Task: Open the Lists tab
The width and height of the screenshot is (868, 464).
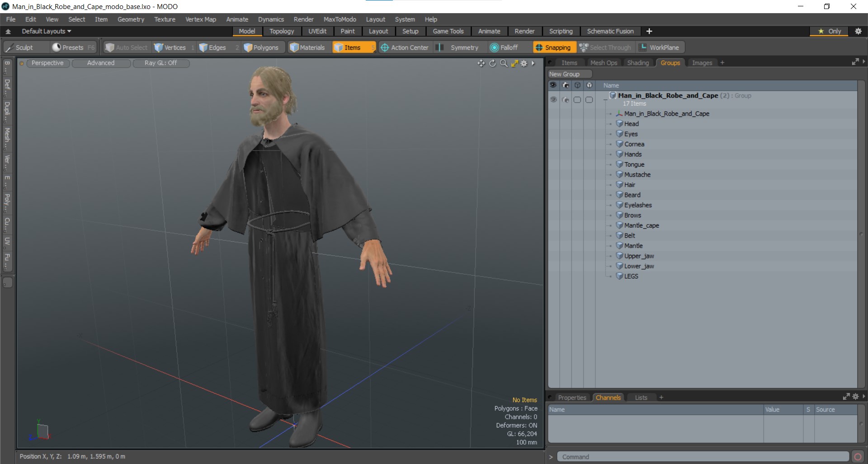Action: (x=641, y=398)
